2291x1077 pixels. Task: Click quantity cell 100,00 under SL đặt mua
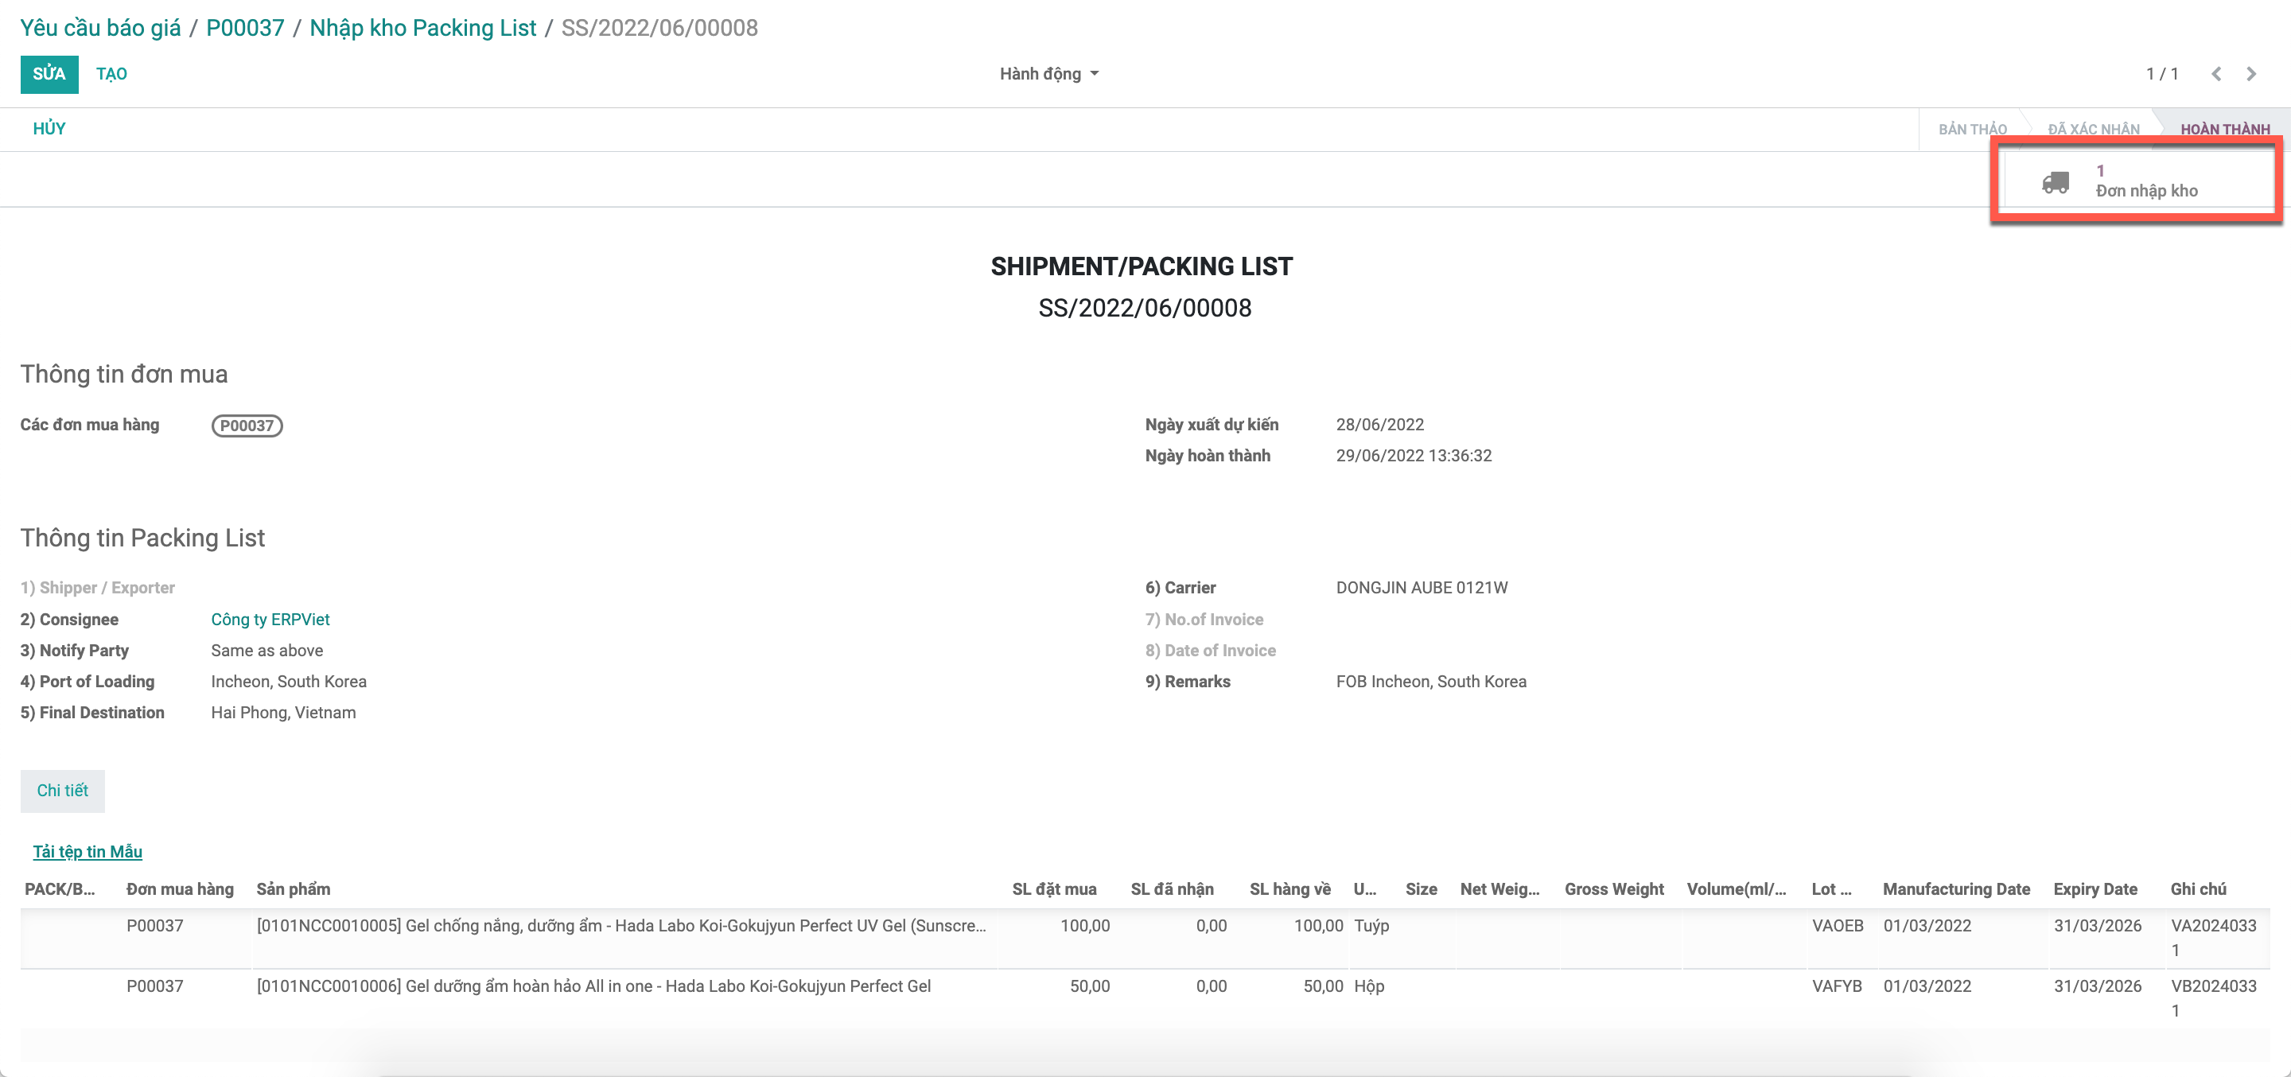point(1085,925)
